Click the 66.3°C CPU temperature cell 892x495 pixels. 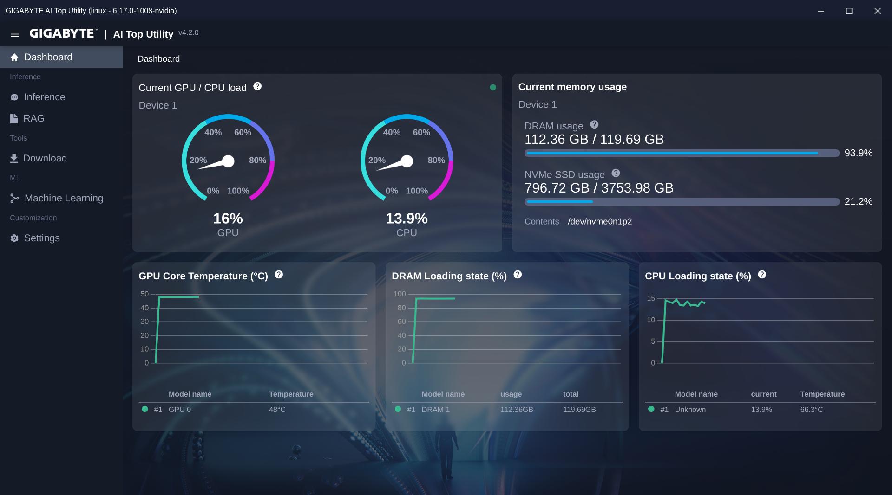[x=812, y=410]
